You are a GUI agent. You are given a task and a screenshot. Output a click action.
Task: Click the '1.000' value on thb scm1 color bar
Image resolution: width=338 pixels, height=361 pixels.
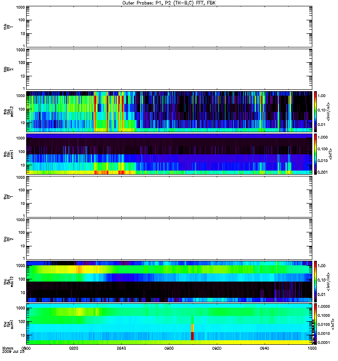coord(323,137)
